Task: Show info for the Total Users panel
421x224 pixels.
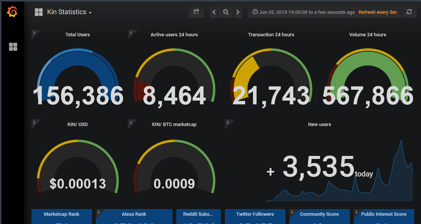Action: [34, 33]
